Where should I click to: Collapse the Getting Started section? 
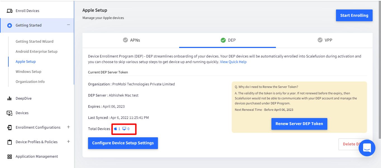pyautogui.click(x=68, y=25)
